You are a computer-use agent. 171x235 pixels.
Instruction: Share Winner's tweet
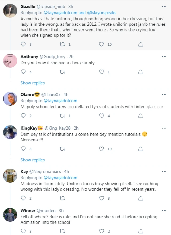pyautogui.click(x=141, y=231)
